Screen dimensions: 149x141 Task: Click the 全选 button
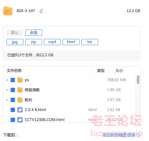(x=34, y=33)
